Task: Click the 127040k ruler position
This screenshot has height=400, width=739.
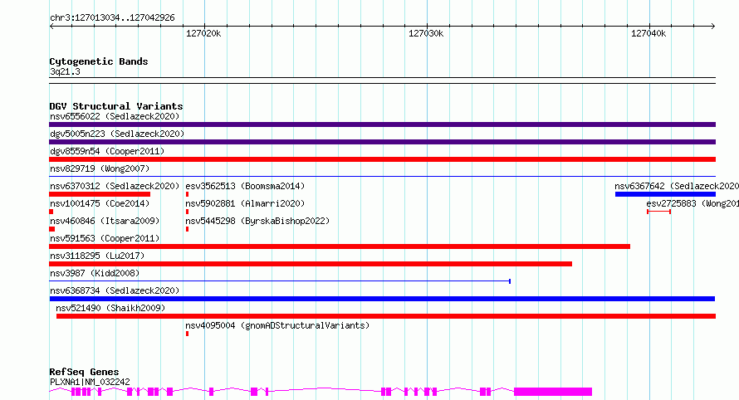Action: pos(648,33)
